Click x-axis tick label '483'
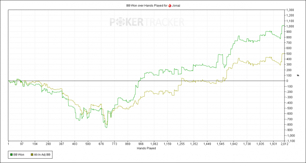This screenshot has width=306, height=163. [75, 144]
